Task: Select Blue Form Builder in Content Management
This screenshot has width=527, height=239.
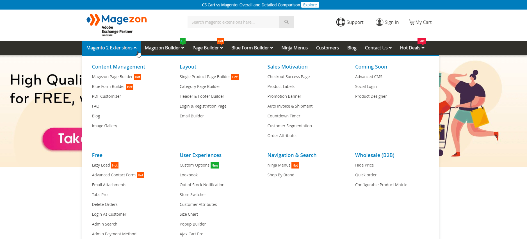Action: point(108,87)
